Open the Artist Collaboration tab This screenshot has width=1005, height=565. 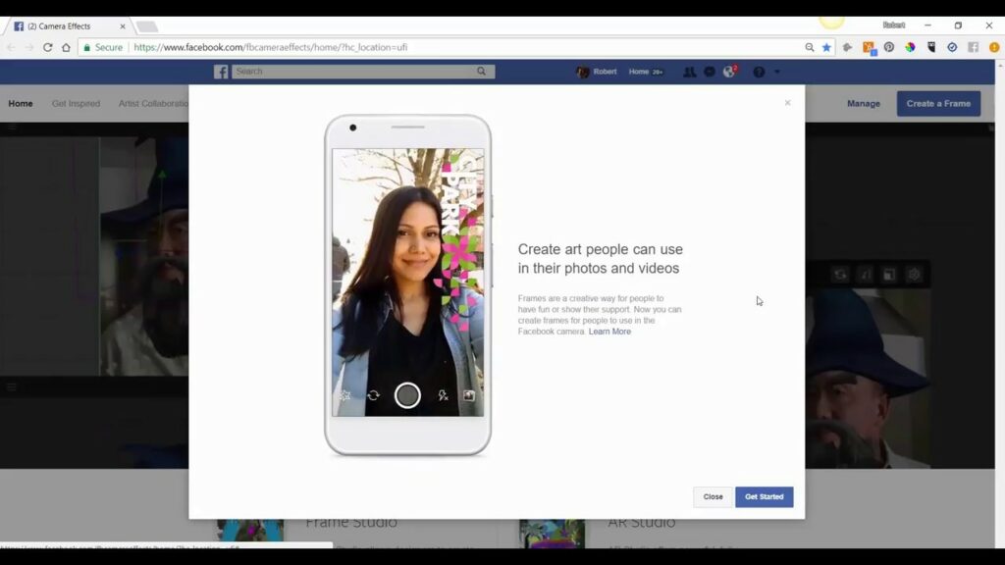(153, 103)
